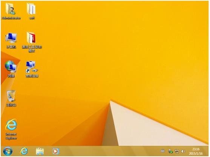
Task: Click the date 2015/1/16 in taskbar
Action: coord(196,154)
